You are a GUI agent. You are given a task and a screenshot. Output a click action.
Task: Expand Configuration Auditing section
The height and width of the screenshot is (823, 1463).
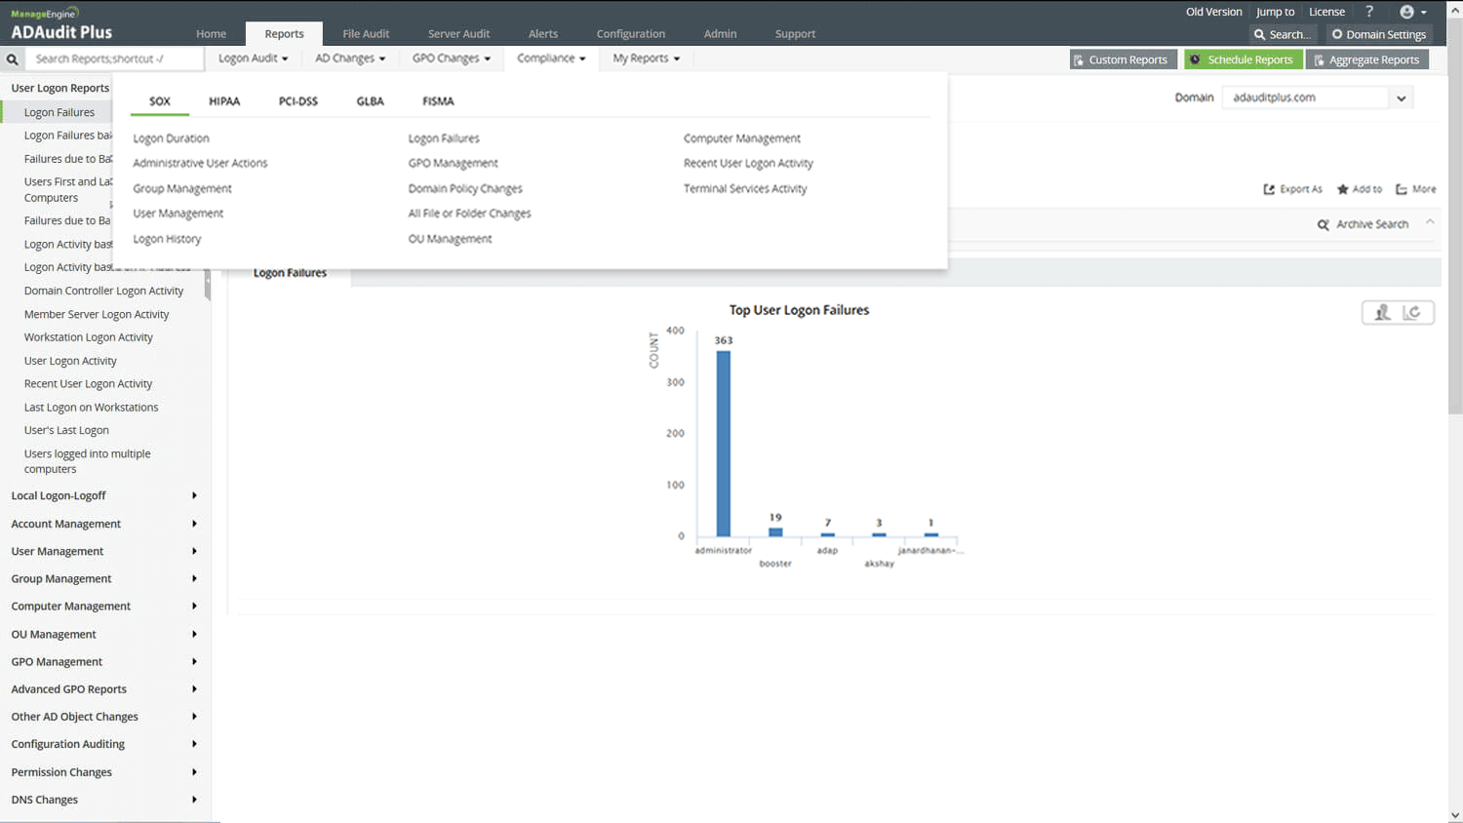(104, 744)
